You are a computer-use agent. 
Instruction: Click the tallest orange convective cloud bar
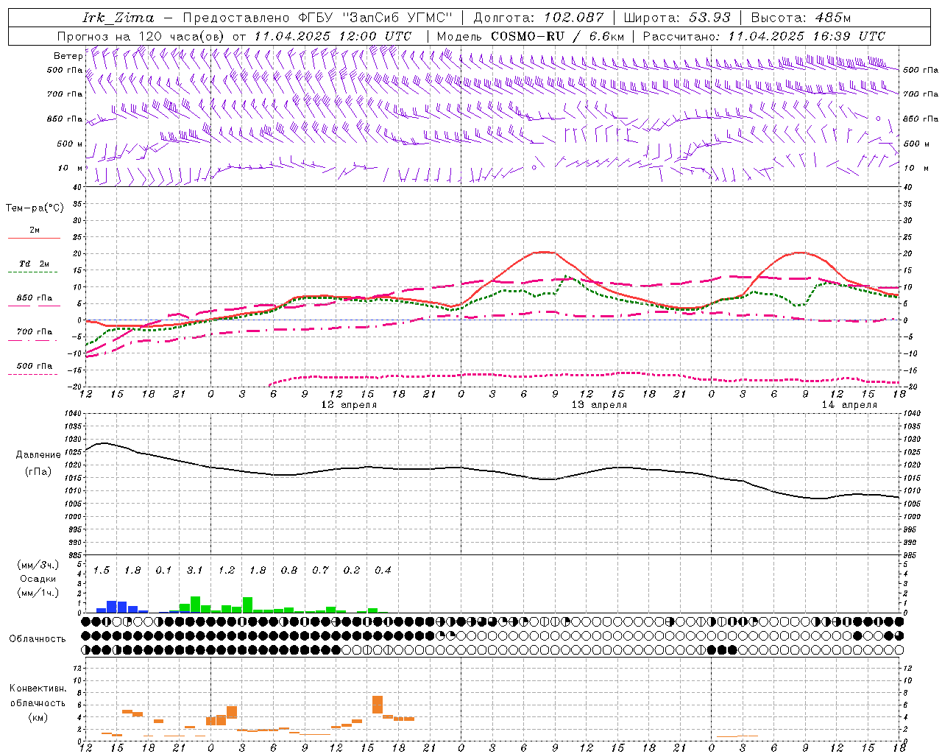[378, 705]
